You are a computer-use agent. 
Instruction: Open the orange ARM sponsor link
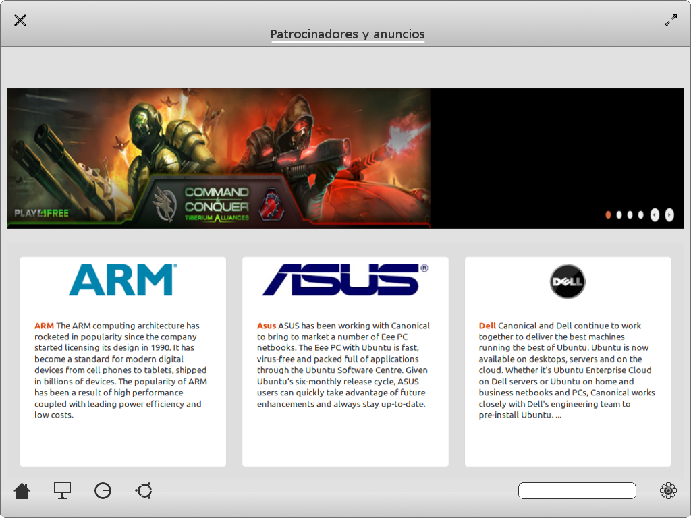pyautogui.click(x=44, y=326)
